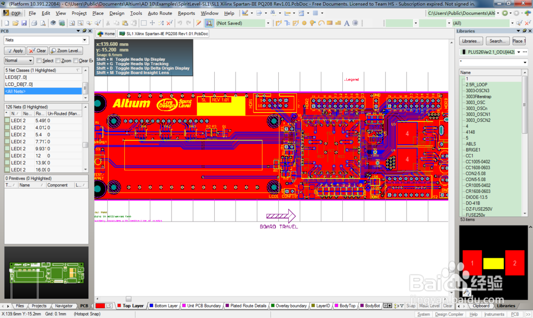
Task: Click the paste clipboard icon
Action: coord(125,23)
